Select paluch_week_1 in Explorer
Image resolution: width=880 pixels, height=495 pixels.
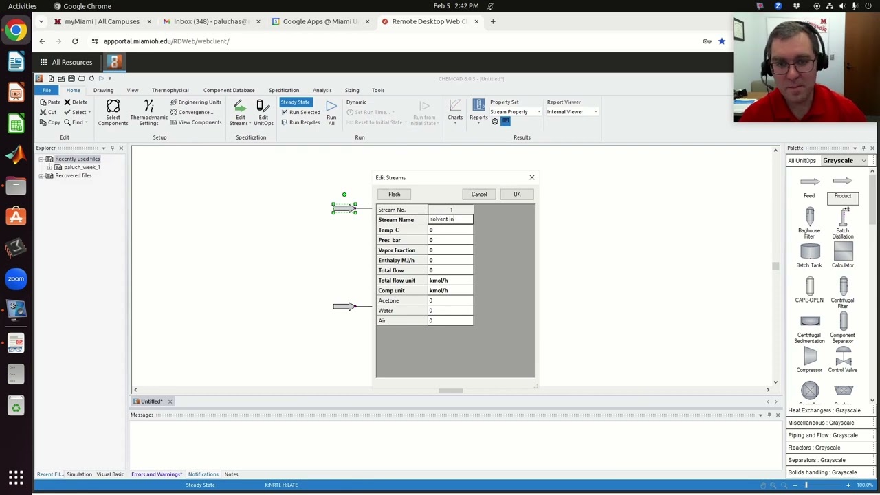(81, 167)
